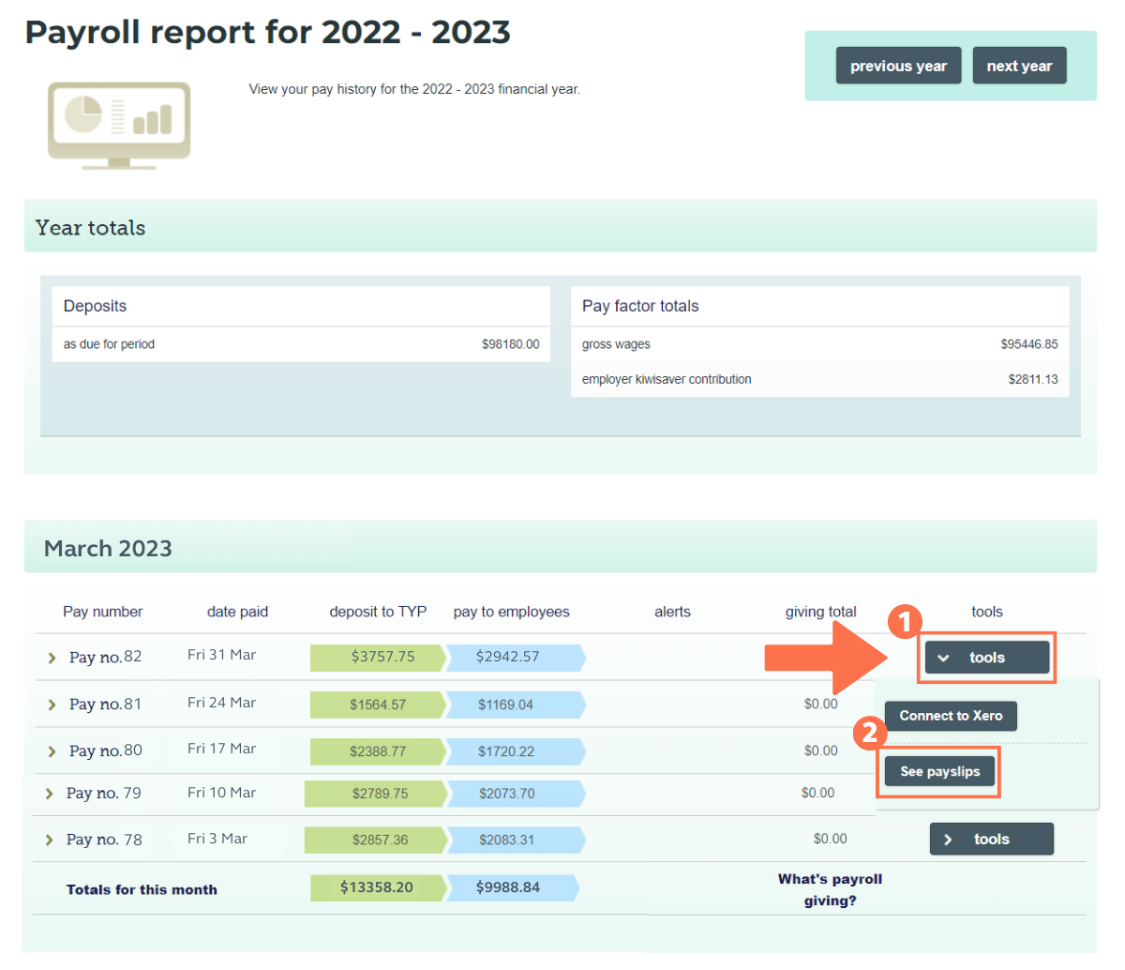Go to the previous year report
1125x970 pixels.
click(x=898, y=66)
